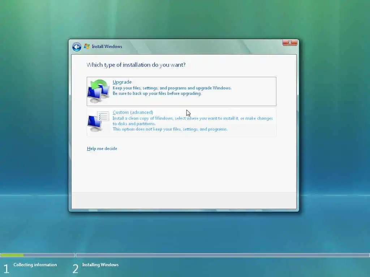
Task: Select Custom (advanced) installation
Action: coord(181,122)
